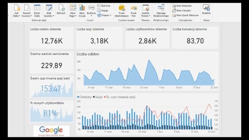Image resolution: width=249 pixels, height=140 pixels.
Task: Add a New Page icon
Action: pos(73,8)
